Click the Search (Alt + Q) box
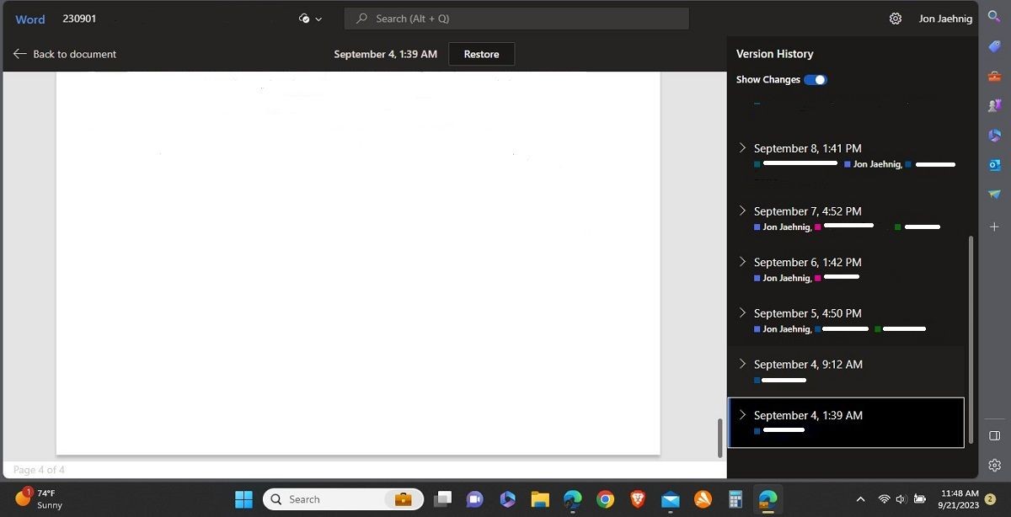The image size is (1011, 517). 516,19
